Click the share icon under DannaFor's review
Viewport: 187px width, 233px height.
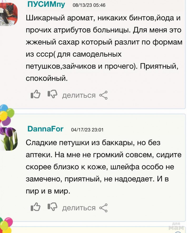[x=103, y=208]
